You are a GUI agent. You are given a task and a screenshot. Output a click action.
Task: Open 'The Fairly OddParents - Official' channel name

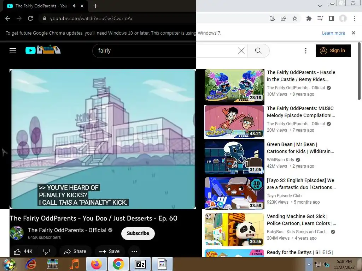click(x=67, y=230)
